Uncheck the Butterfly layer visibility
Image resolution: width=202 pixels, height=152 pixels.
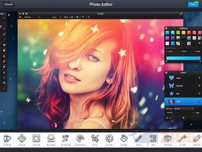(x=199, y=86)
